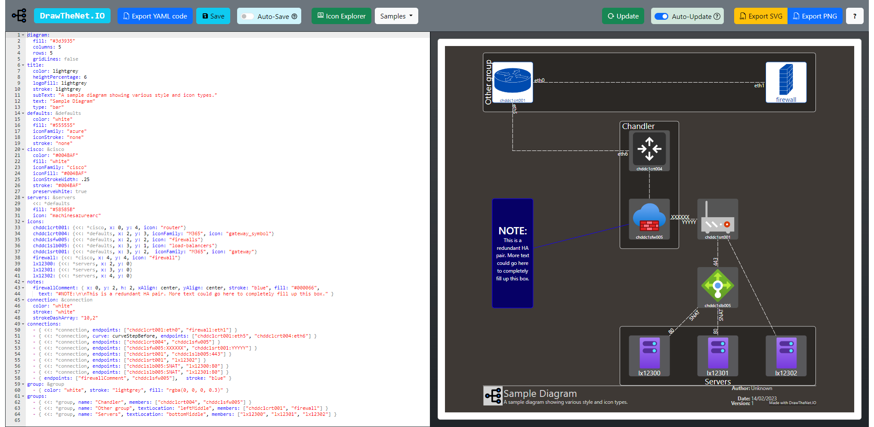The image size is (874, 427).
Task: Collapse the icons section on line 32
Action: pyautogui.click(x=23, y=221)
